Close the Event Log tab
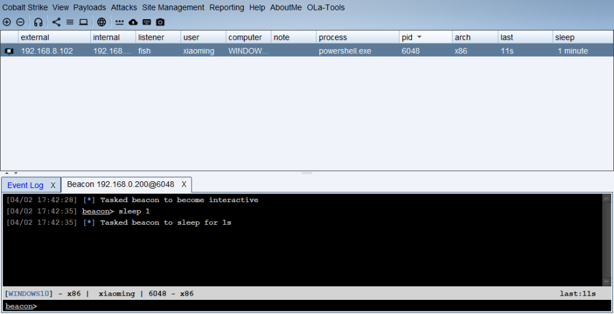Viewport: 614px width, 314px height. coord(53,186)
